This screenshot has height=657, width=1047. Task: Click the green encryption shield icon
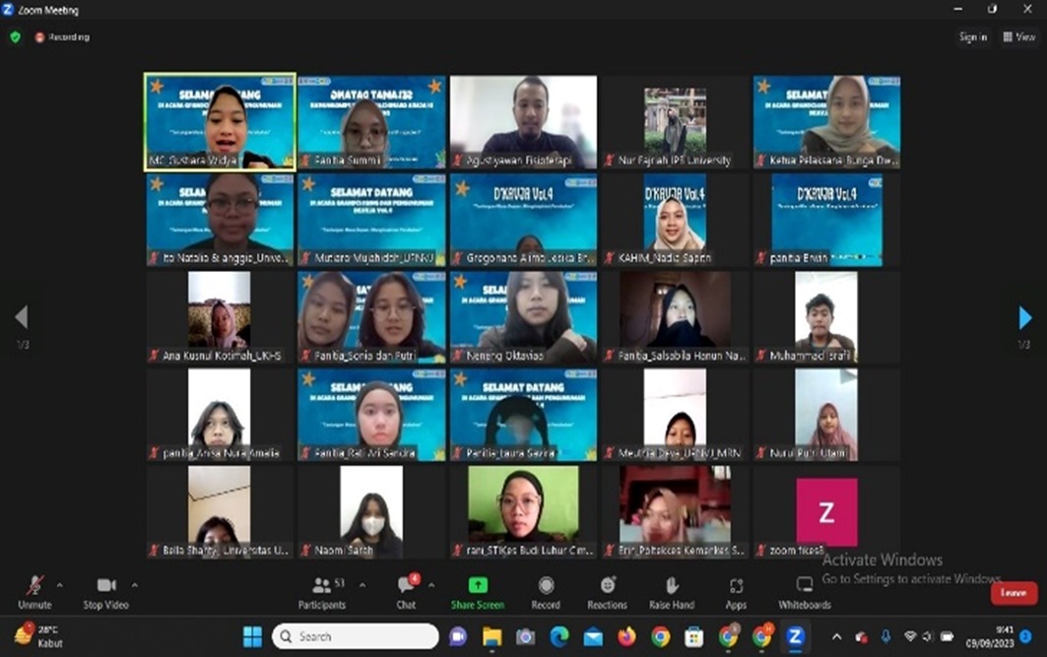pos(15,37)
